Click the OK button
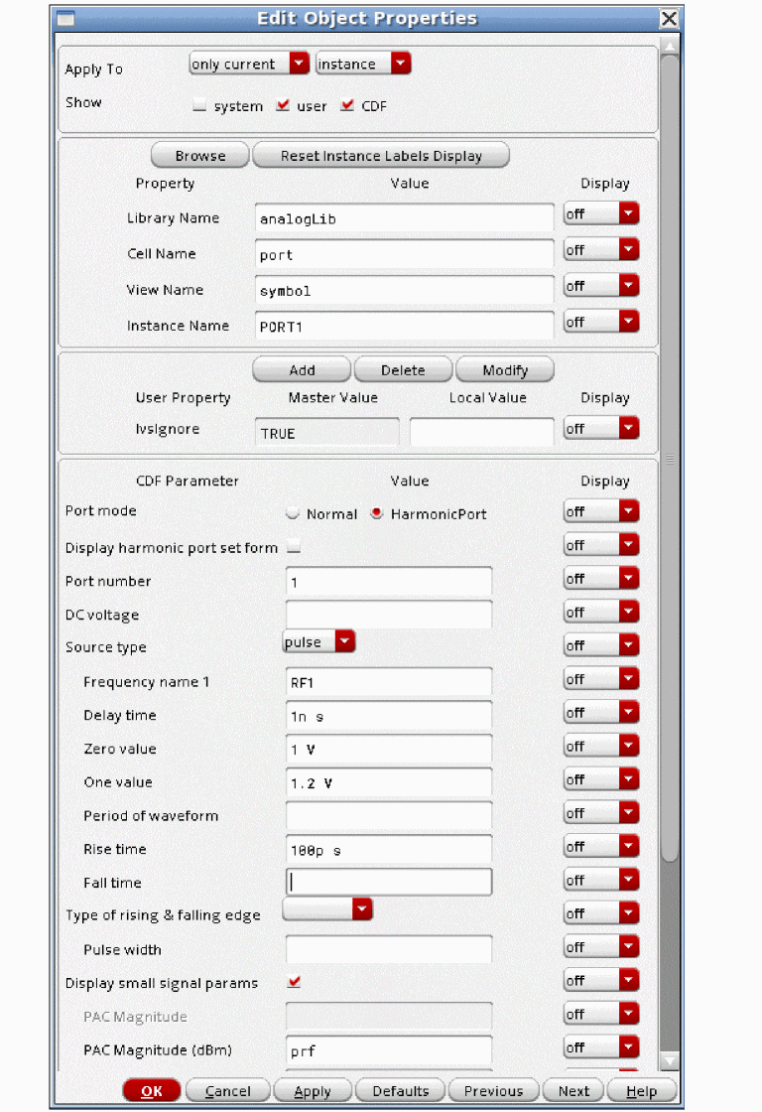 pos(151,1091)
